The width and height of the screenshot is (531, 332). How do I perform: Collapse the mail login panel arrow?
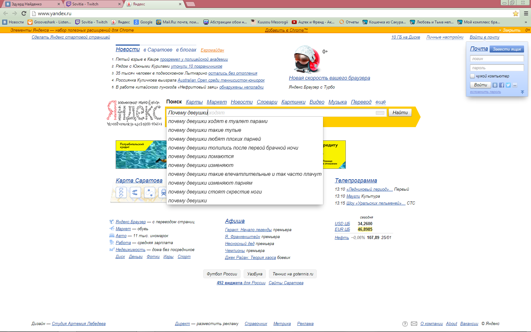(x=522, y=92)
